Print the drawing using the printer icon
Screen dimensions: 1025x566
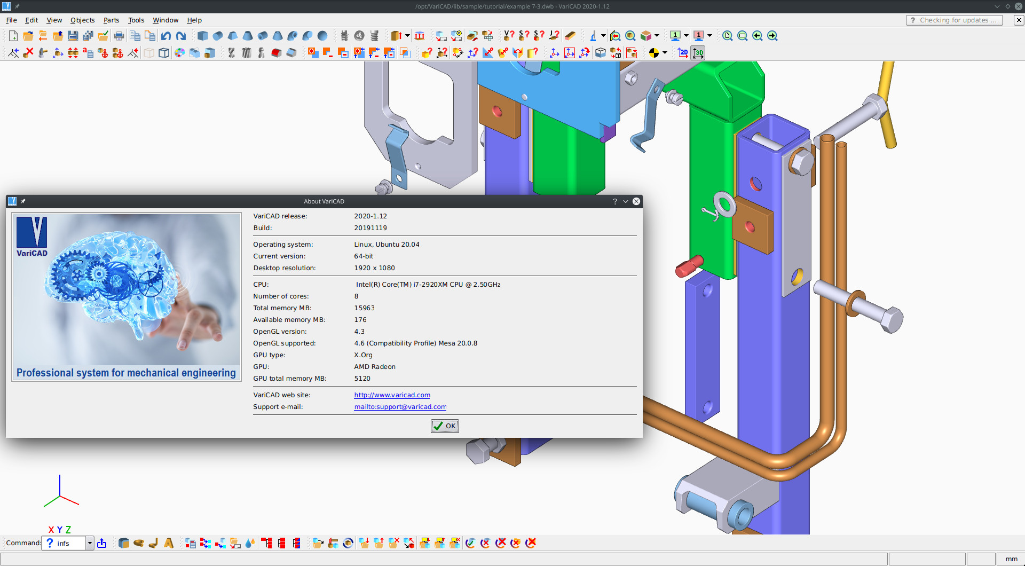pos(119,36)
